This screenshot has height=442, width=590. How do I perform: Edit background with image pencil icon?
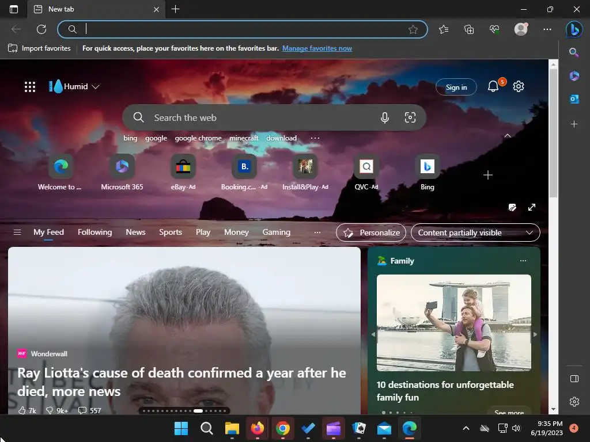(x=512, y=207)
